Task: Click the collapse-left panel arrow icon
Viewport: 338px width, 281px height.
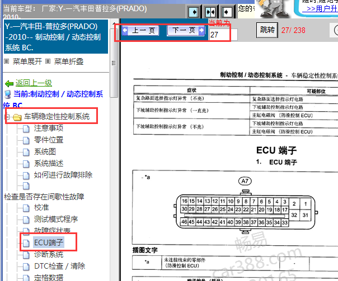Action: point(227,12)
